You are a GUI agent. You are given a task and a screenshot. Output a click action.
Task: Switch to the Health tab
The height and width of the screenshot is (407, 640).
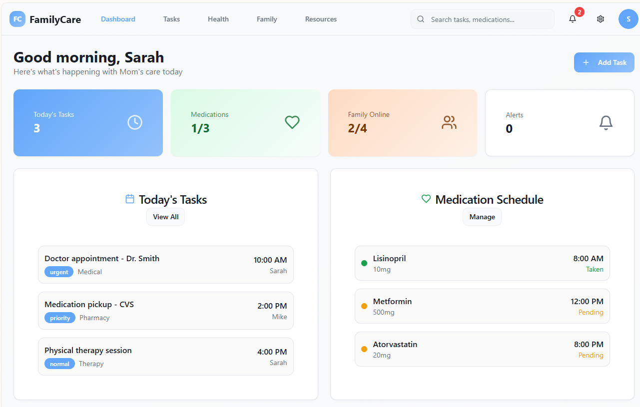pyautogui.click(x=218, y=19)
